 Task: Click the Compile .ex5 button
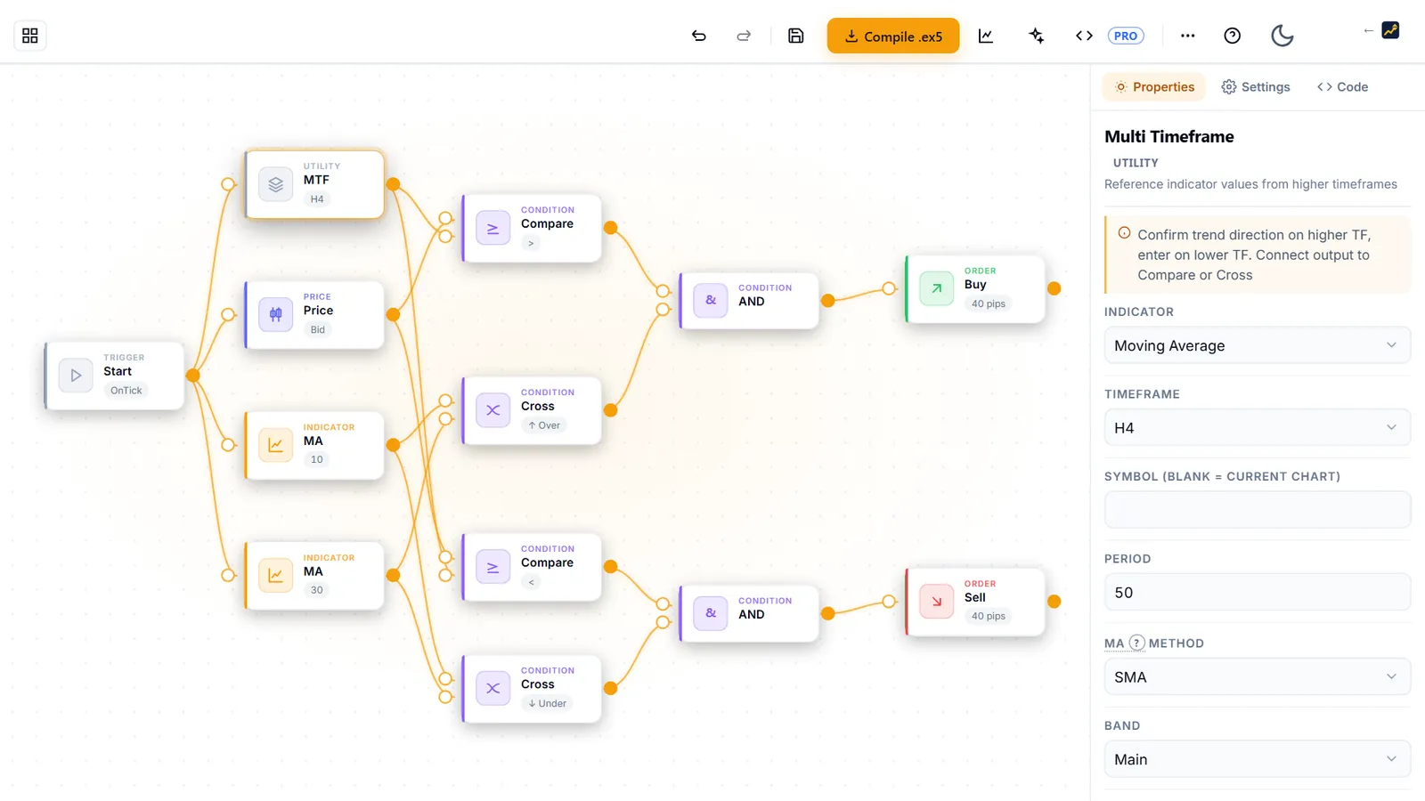[x=893, y=36]
